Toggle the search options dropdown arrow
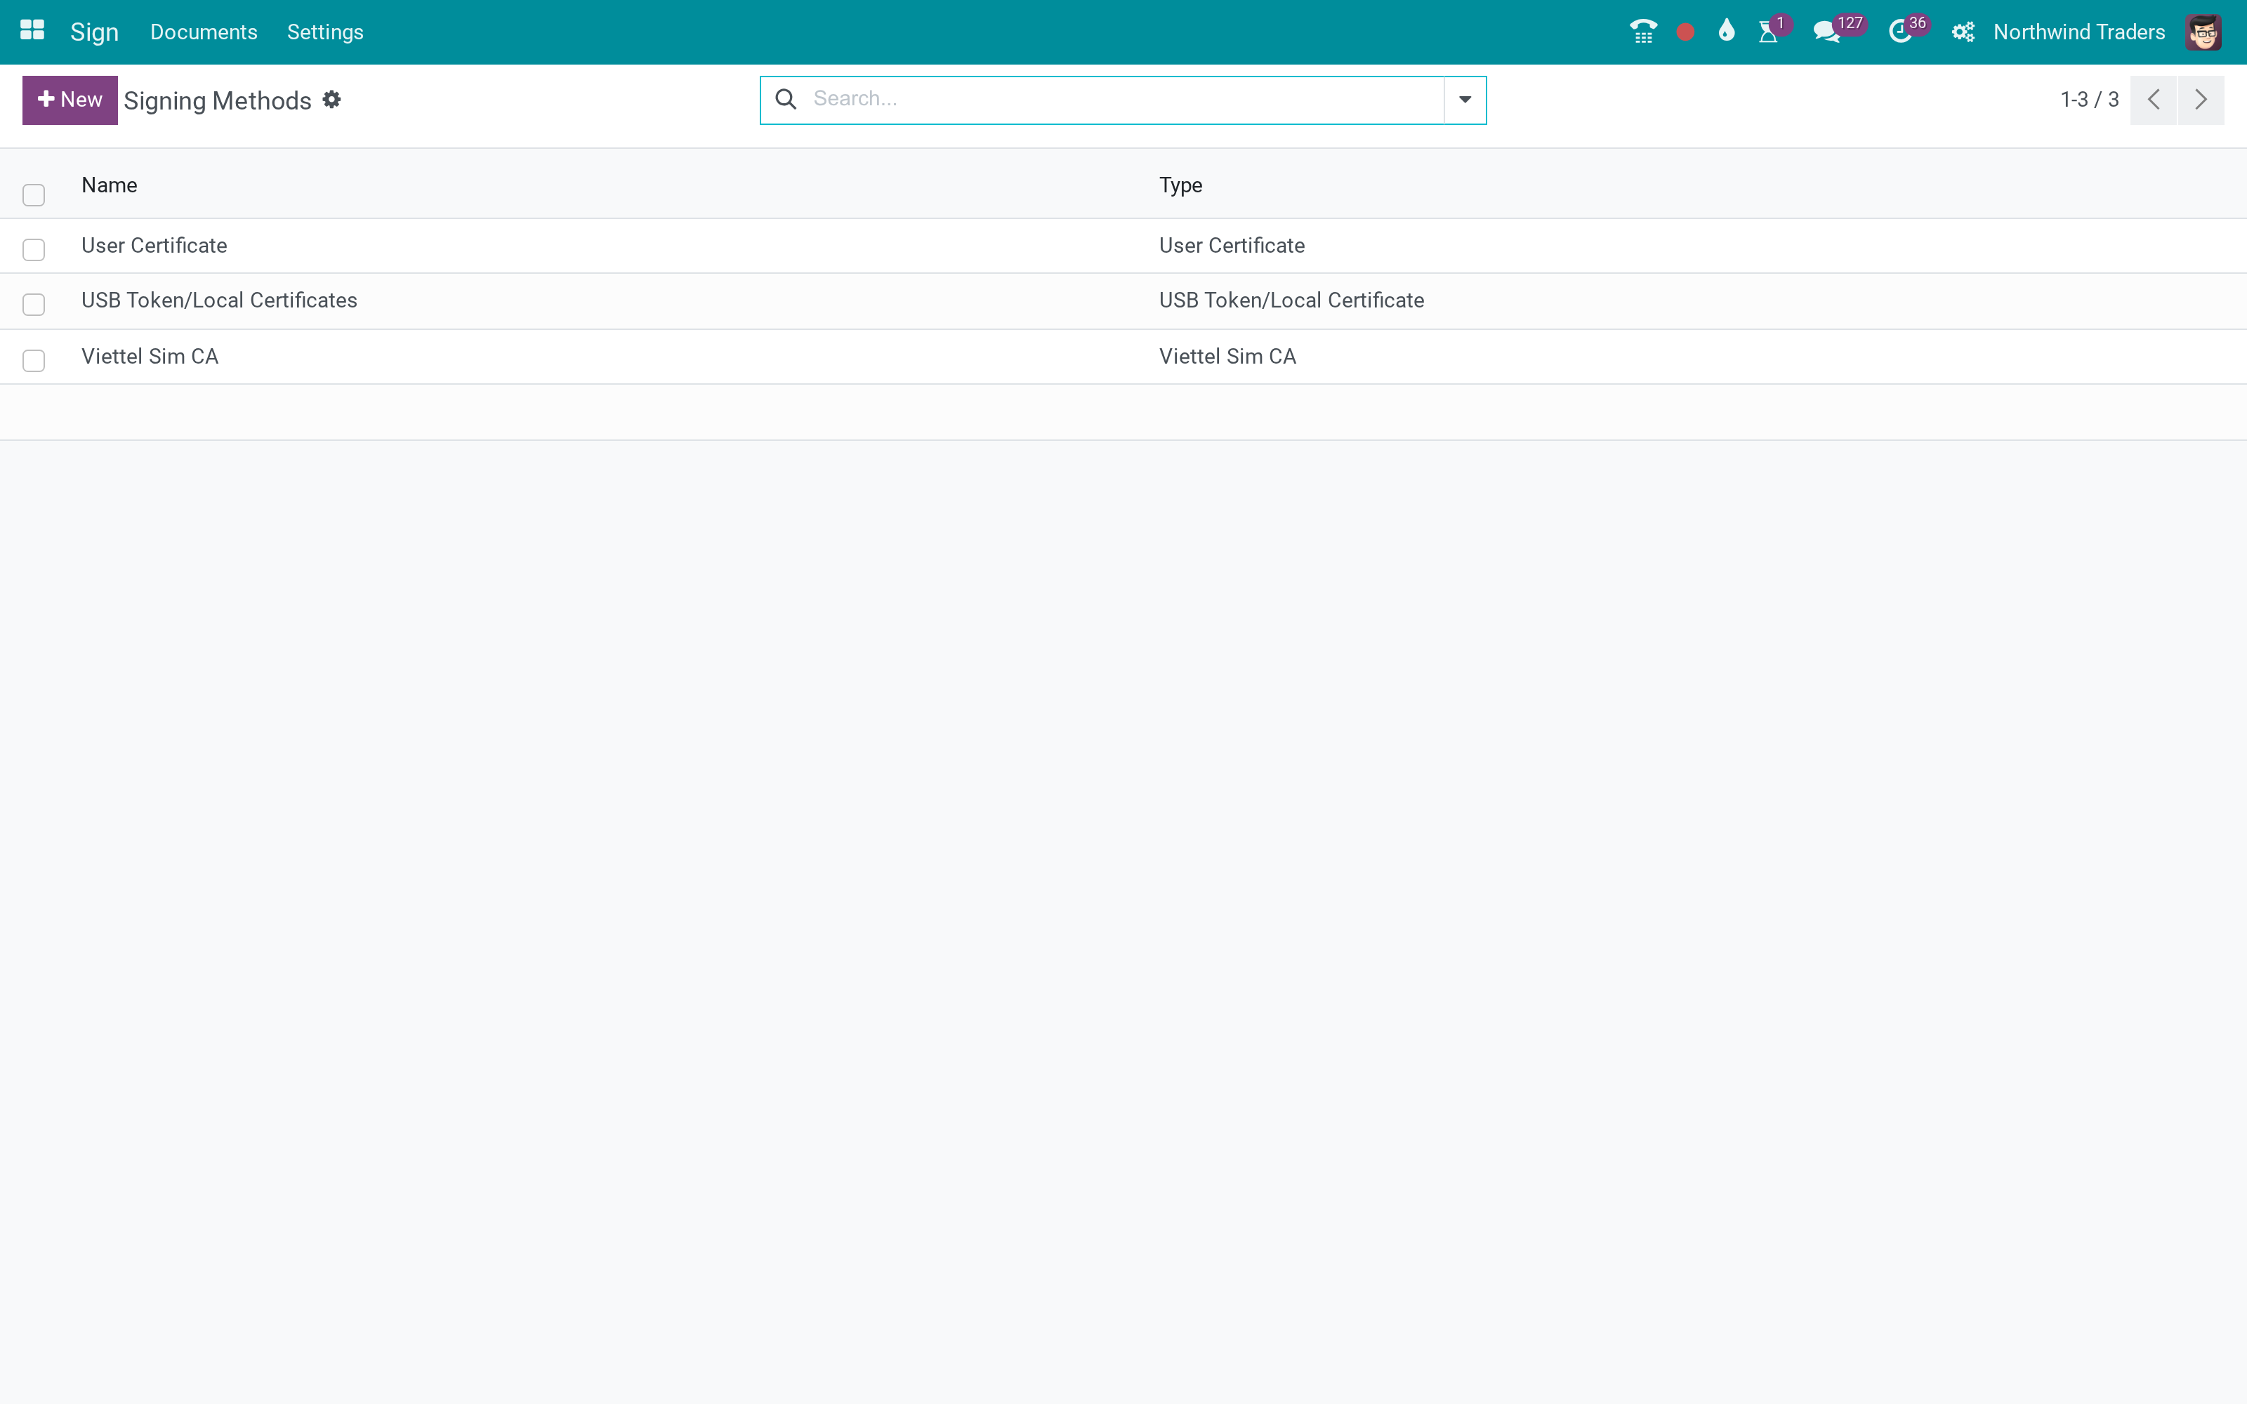This screenshot has height=1404, width=2247. click(x=1464, y=100)
